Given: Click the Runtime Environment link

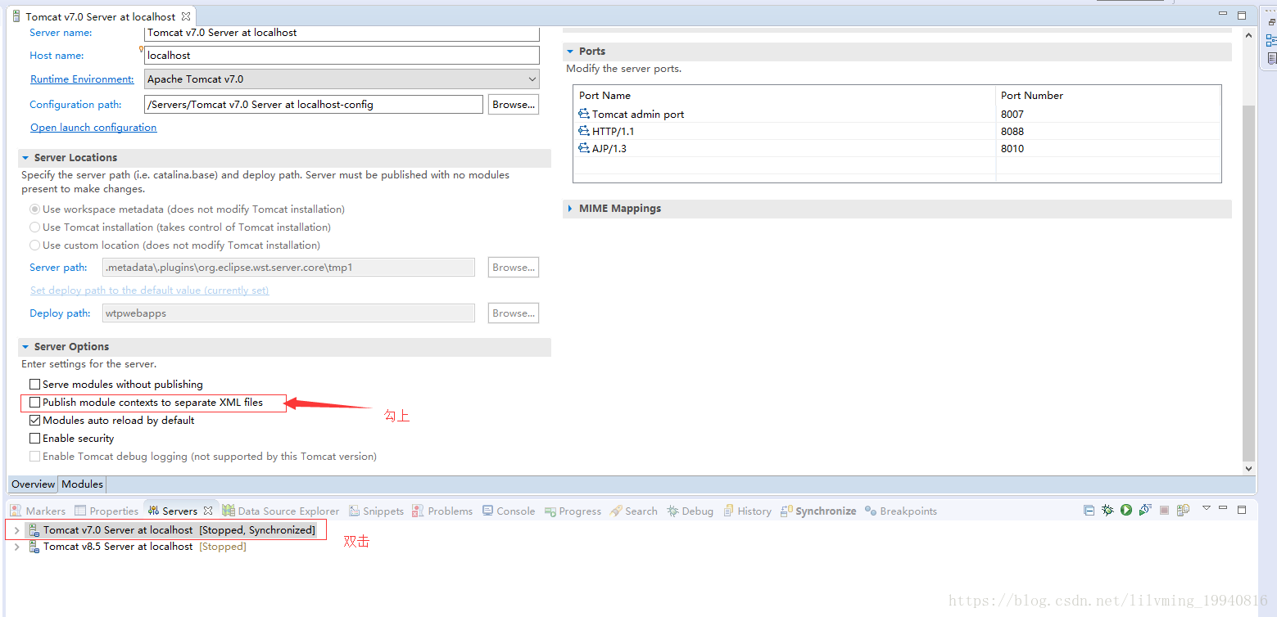Looking at the screenshot, I should [82, 79].
